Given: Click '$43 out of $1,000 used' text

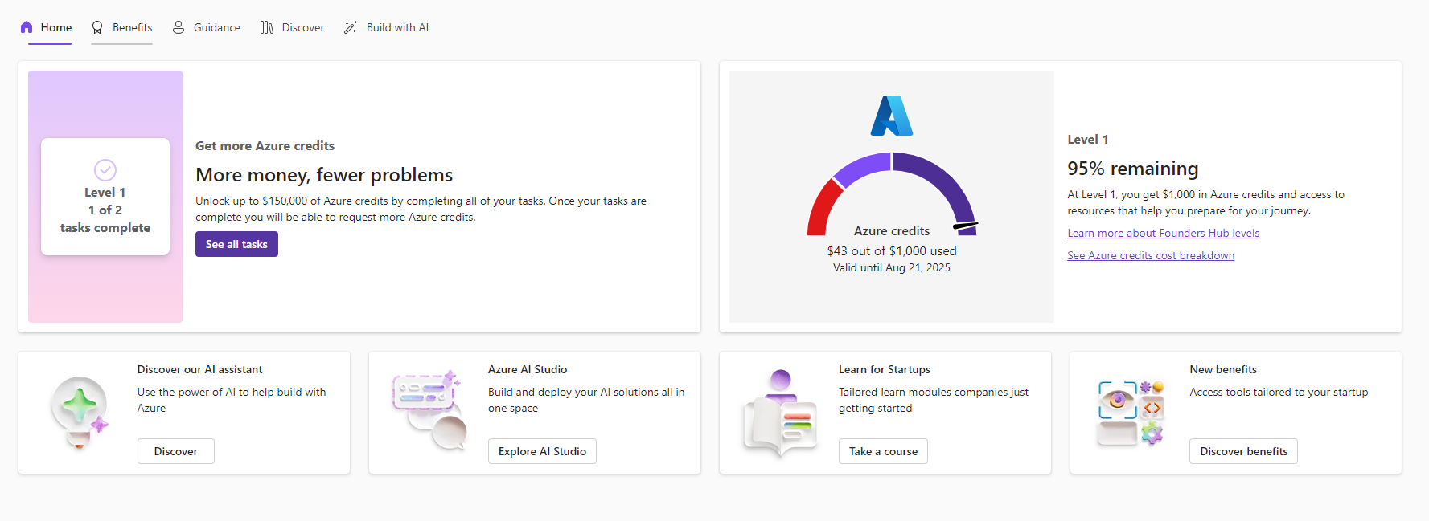Looking at the screenshot, I should (x=892, y=251).
